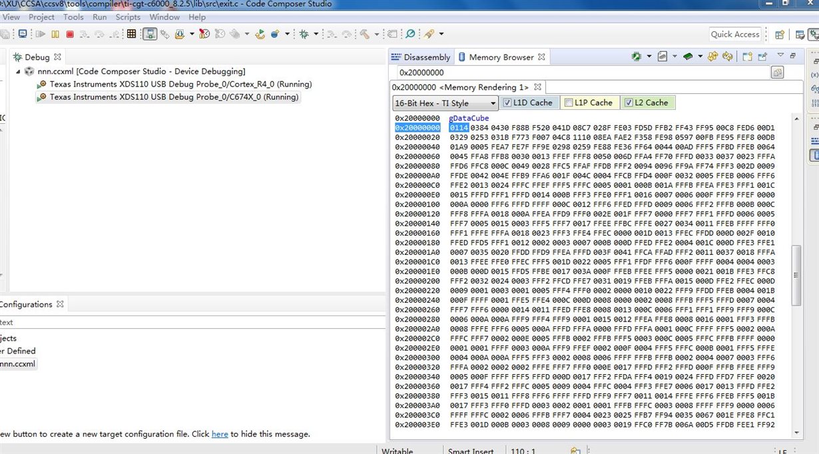
Task: Disable the L2 Cache checkbox
Action: (629, 103)
